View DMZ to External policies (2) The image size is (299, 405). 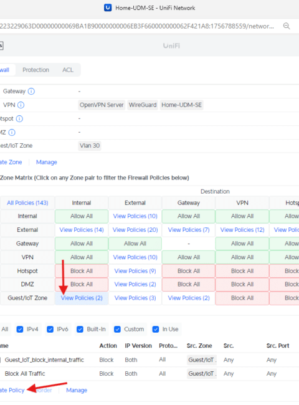[135, 284]
